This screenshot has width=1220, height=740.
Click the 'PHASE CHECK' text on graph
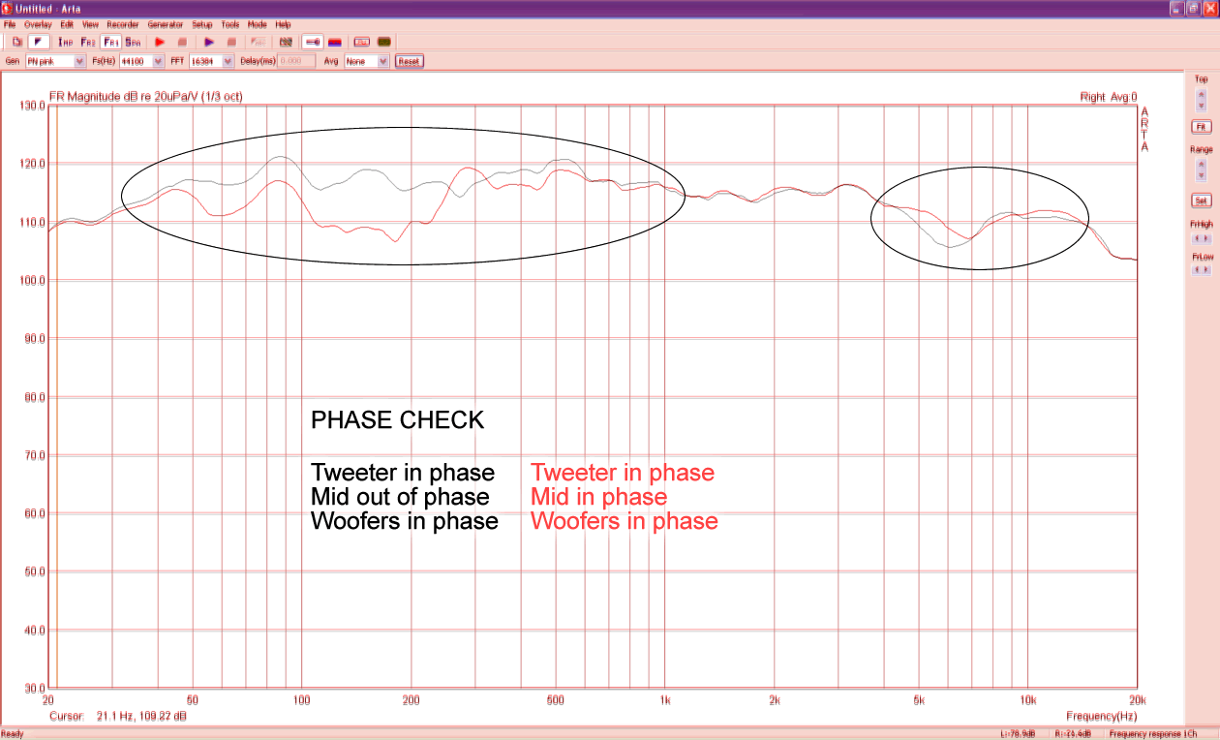point(397,420)
